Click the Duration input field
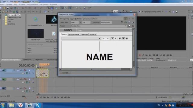 click(106, 22)
